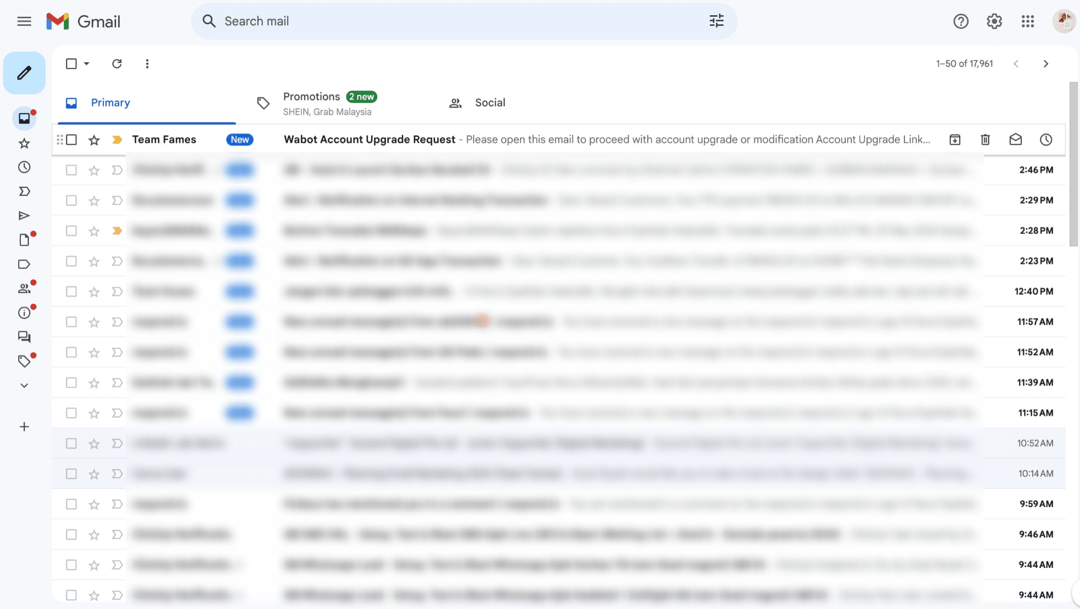Toggle select all emails checkbox
Image resolution: width=1080 pixels, height=609 pixels.
(70, 64)
